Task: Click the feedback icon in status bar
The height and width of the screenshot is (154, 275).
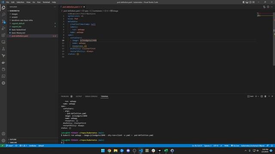Action: 268,145
